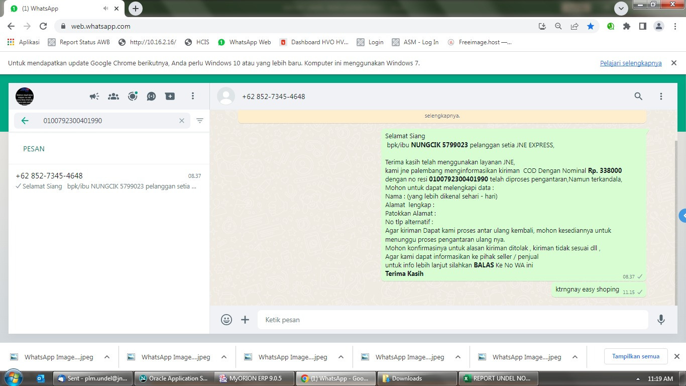Search within the conversation
The image size is (686, 386).
(638, 96)
